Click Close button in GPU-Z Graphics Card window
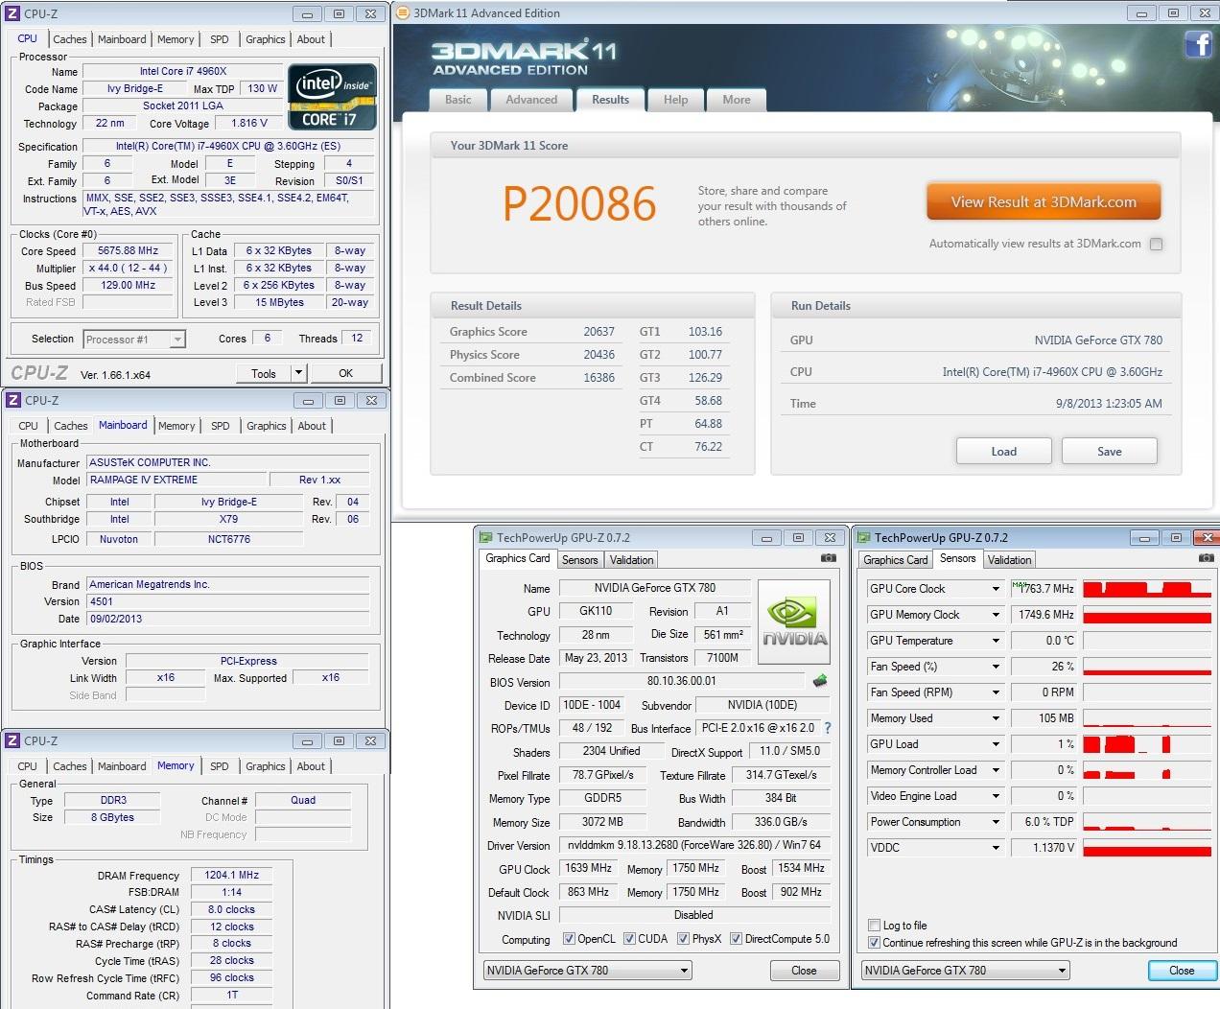Viewport: 1220px width, 1009px height. coord(804,971)
